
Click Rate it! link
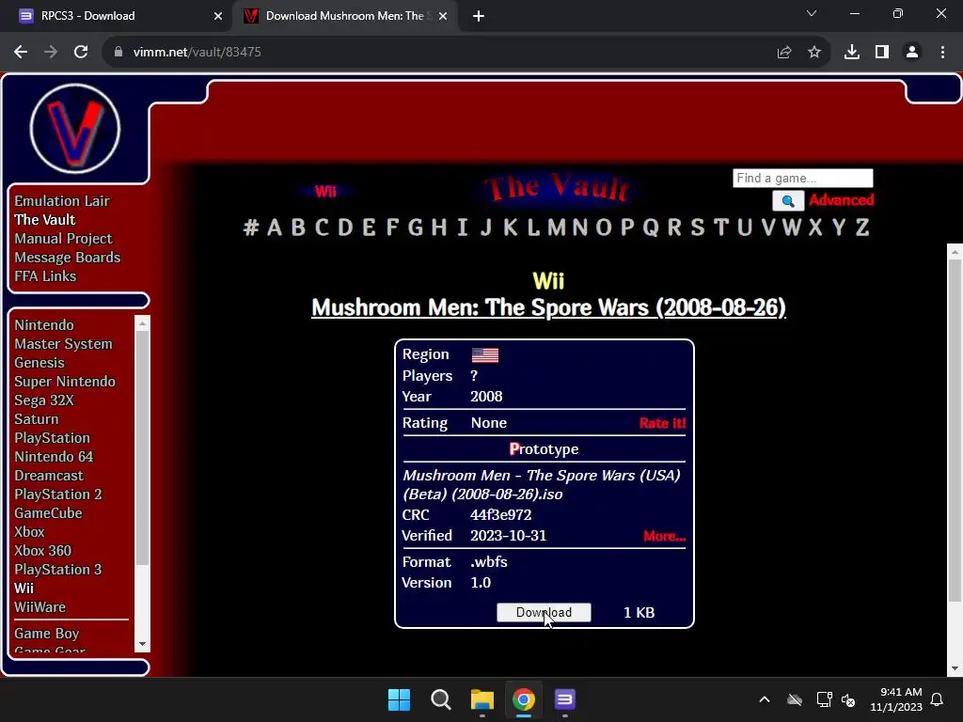tap(662, 423)
